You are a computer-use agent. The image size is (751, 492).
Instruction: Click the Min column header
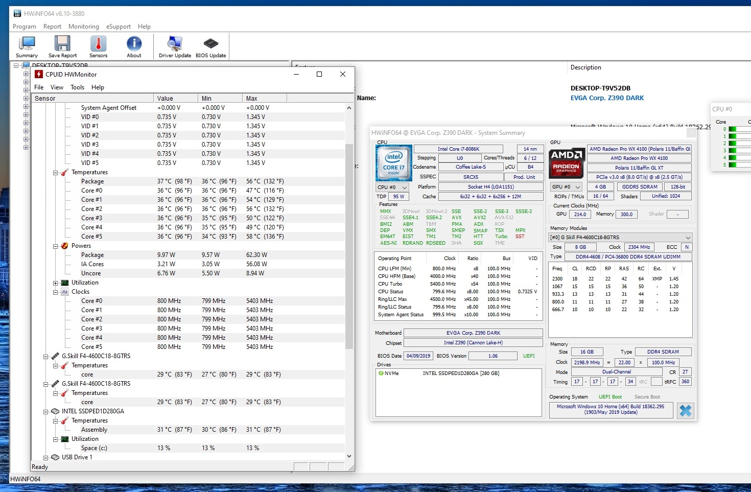point(220,98)
